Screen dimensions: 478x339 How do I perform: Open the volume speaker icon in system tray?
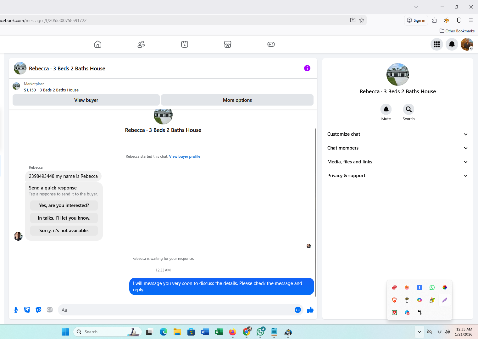447,332
